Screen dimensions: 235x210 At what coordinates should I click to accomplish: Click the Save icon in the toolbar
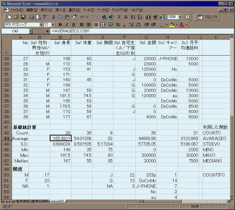click(23, 17)
